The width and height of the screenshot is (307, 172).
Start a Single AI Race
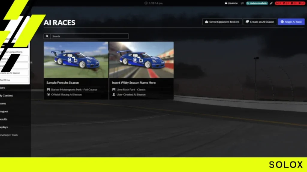[x=291, y=22]
